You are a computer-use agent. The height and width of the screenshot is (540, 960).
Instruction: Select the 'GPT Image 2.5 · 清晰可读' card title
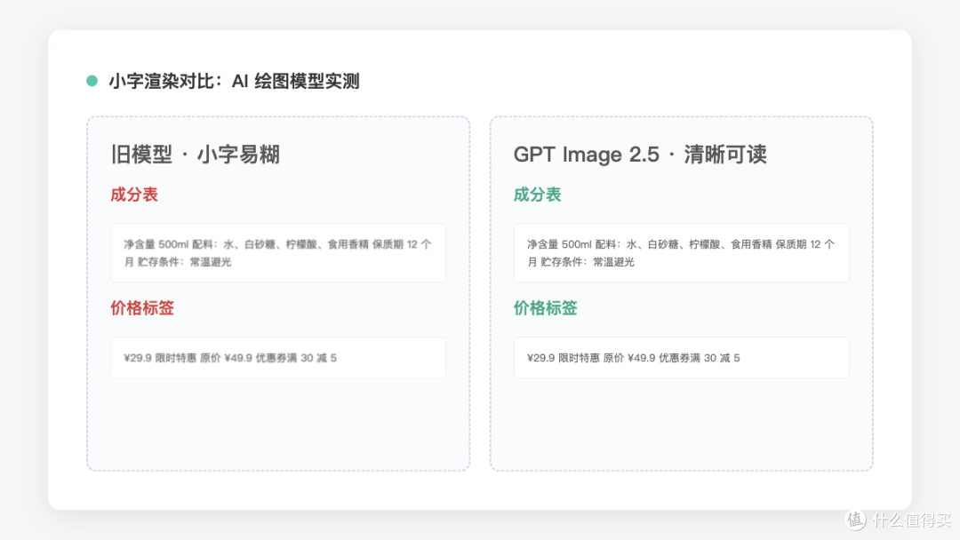point(640,155)
